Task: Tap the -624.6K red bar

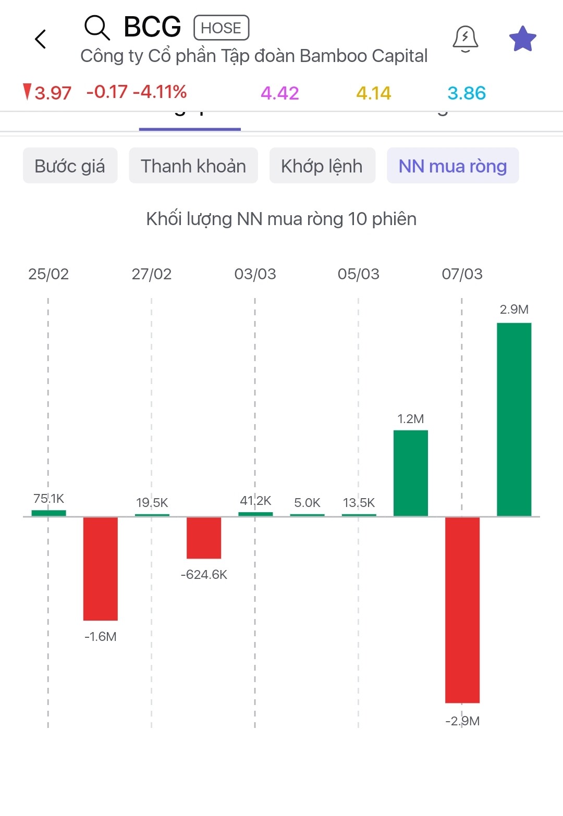Action: [x=204, y=537]
